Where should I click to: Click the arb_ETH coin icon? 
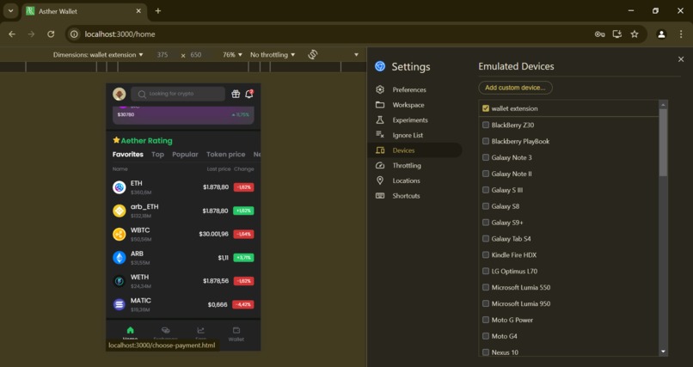pos(120,211)
